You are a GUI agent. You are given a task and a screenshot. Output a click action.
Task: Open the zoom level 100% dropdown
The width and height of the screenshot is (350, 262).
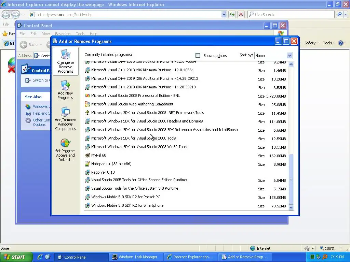tap(341, 248)
